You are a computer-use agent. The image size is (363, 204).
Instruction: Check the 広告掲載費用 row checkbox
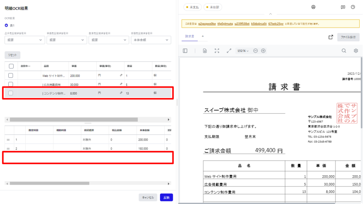[x=11, y=84]
